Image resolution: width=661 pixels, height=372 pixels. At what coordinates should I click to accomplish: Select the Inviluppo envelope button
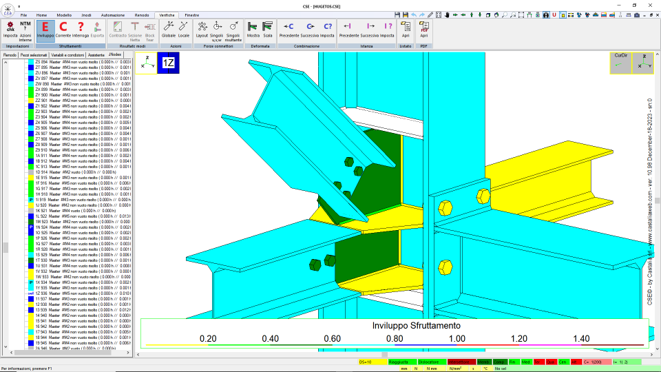45,30
